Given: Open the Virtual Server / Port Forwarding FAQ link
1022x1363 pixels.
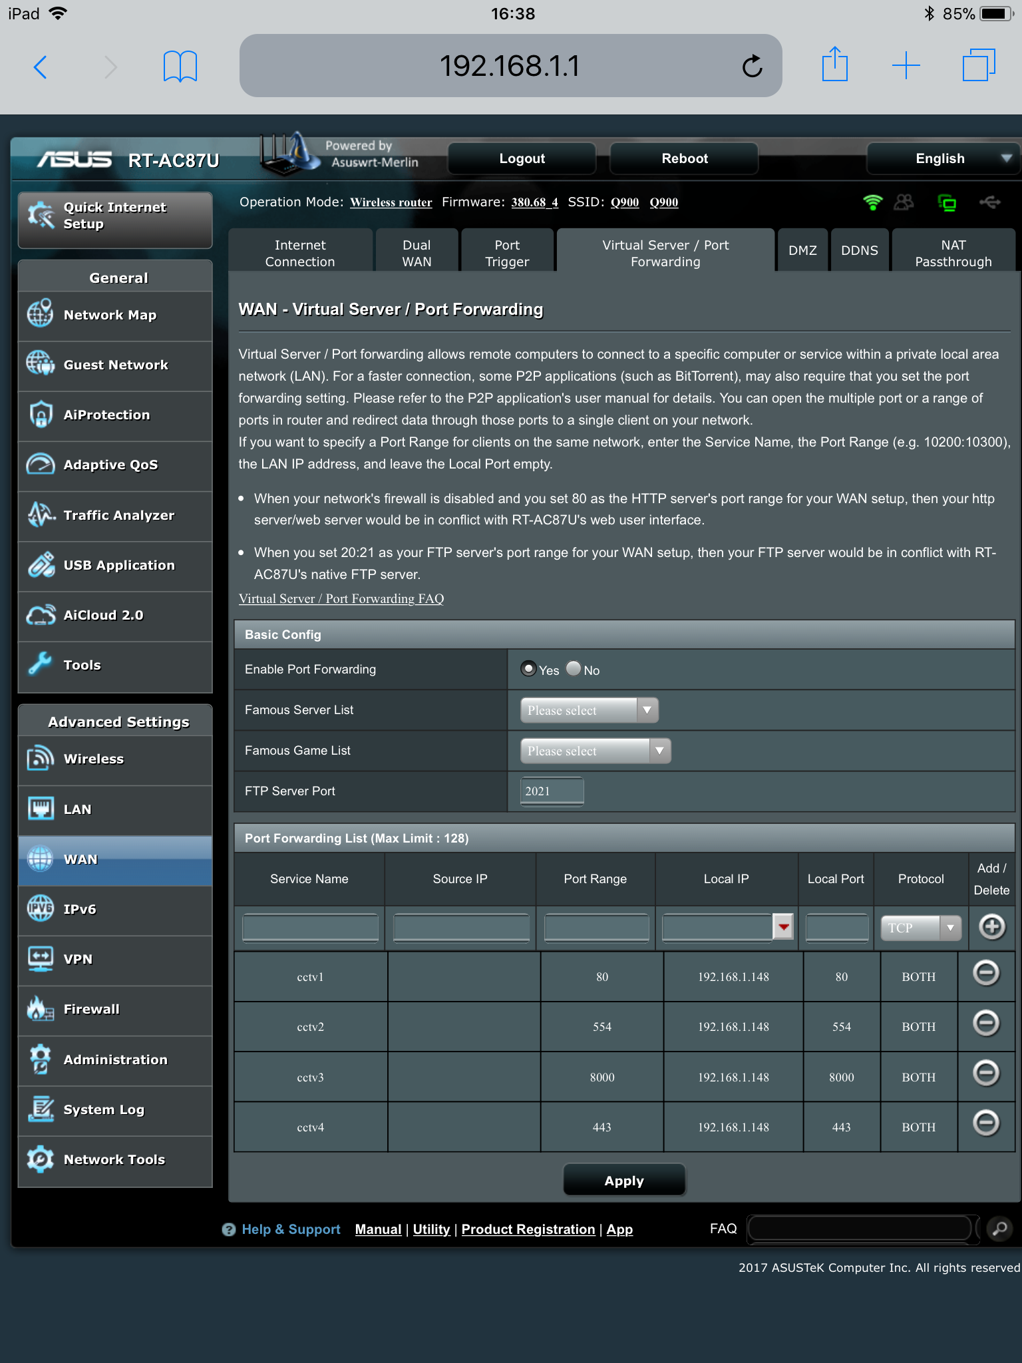Looking at the screenshot, I should (x=341, y=598).
